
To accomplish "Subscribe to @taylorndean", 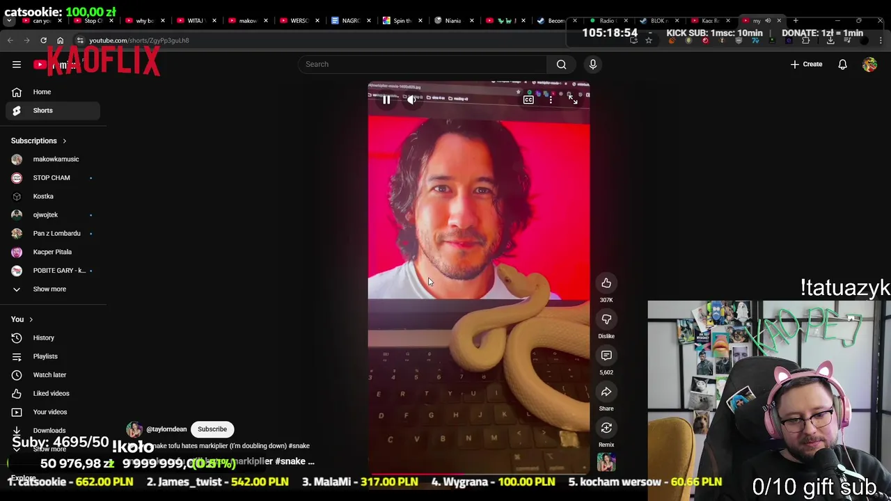I will pos(212,429).
